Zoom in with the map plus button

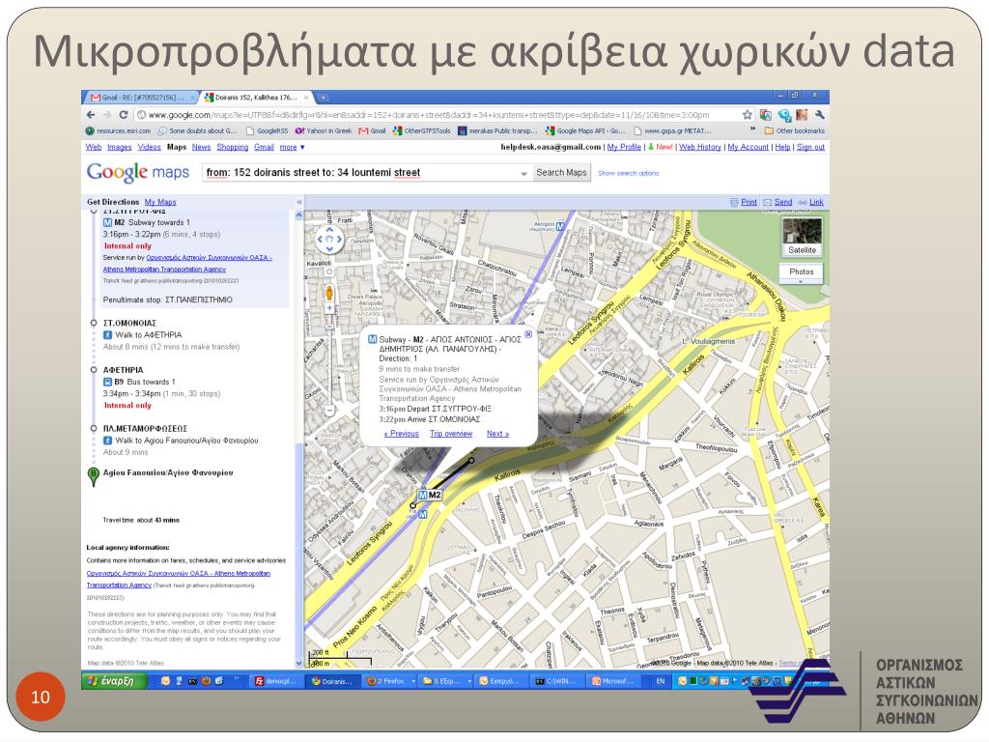pyautogui.click(x=328, y=308)
